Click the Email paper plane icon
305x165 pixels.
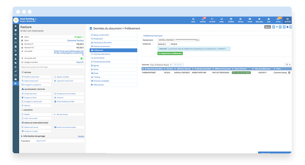click(221, 19)
